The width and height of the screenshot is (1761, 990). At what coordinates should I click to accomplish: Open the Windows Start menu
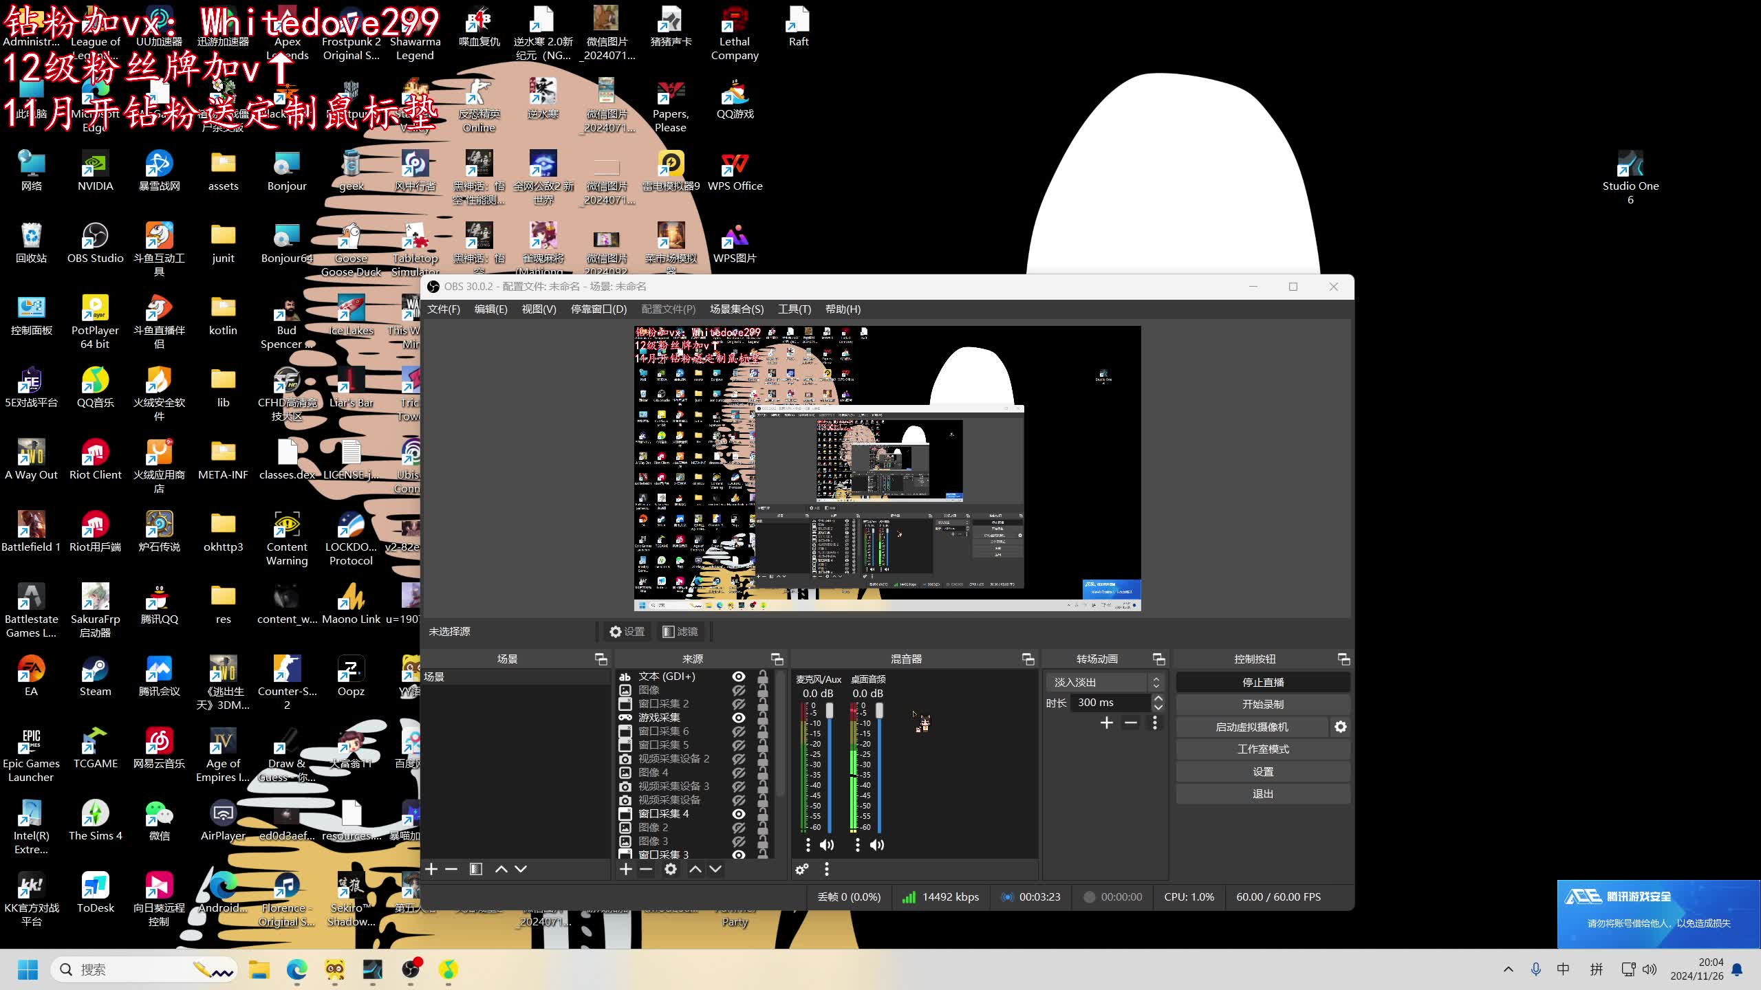[x=28, y=969]
